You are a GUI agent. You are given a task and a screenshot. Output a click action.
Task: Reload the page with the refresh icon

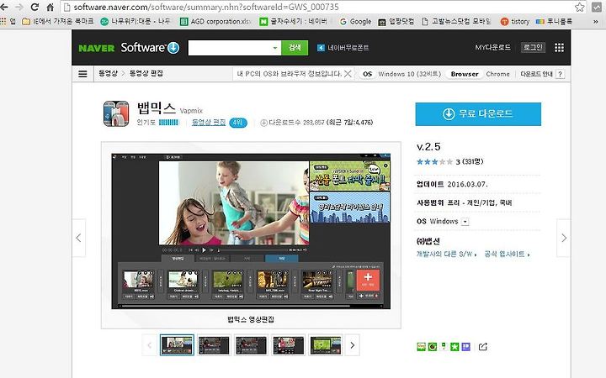[x=35, y=7]
